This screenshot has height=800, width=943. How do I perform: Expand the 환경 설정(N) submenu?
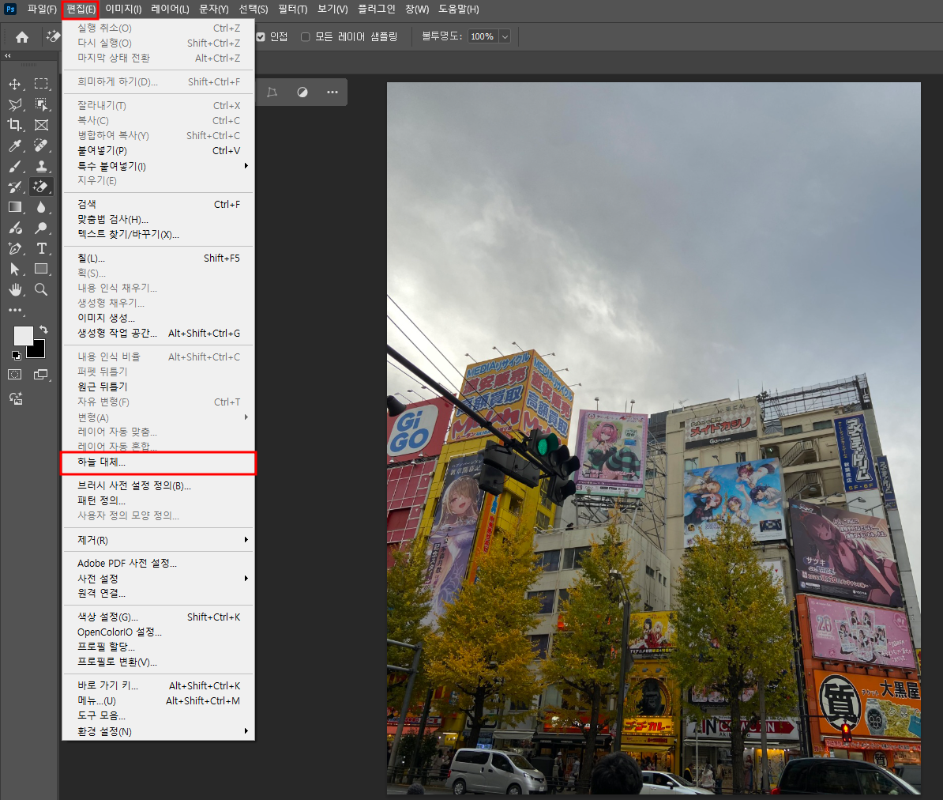[x=159, y=731]
